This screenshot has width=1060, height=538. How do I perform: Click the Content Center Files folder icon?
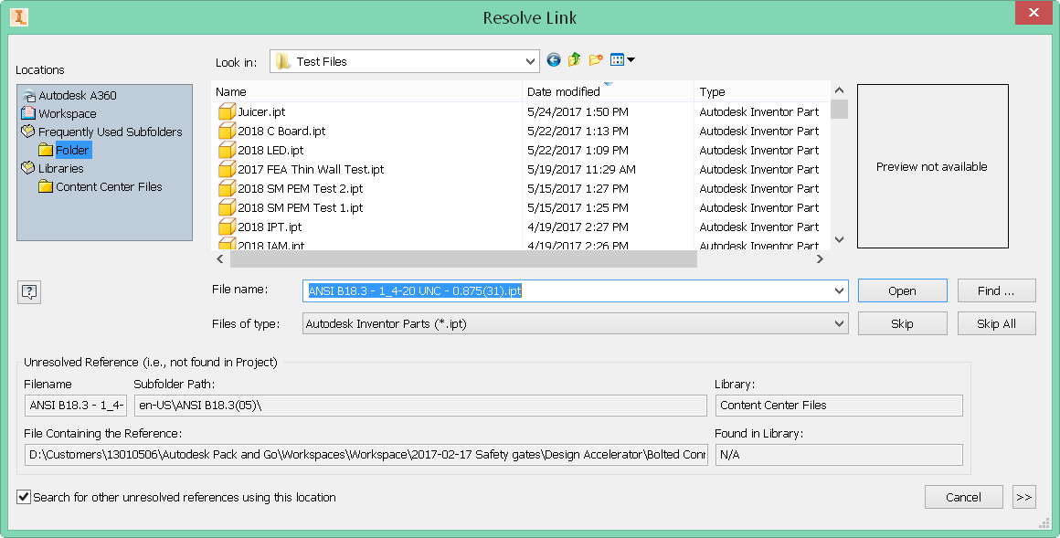click(46, 186)
